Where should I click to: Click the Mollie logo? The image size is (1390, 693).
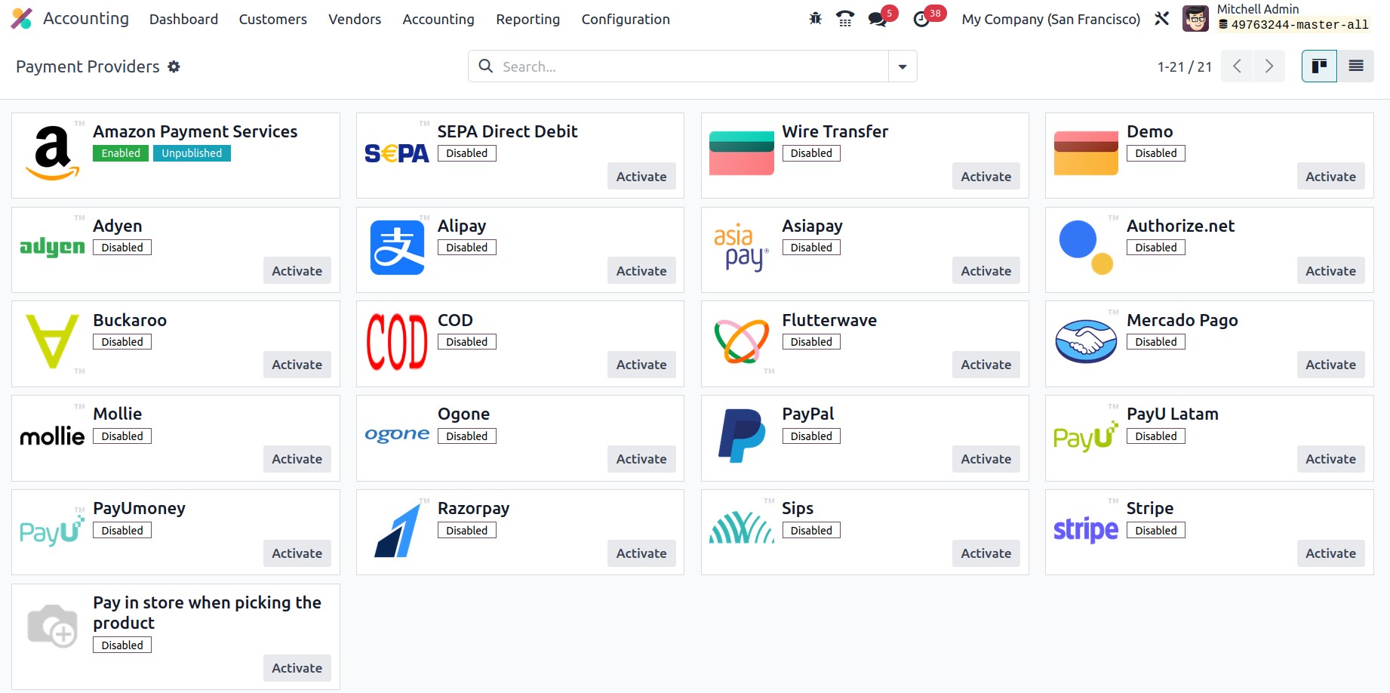click(x=52, y=436)
